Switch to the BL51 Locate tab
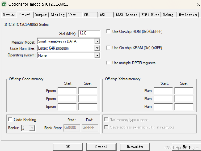The width and height of the screenshot is (201, 151). point(126,15)
